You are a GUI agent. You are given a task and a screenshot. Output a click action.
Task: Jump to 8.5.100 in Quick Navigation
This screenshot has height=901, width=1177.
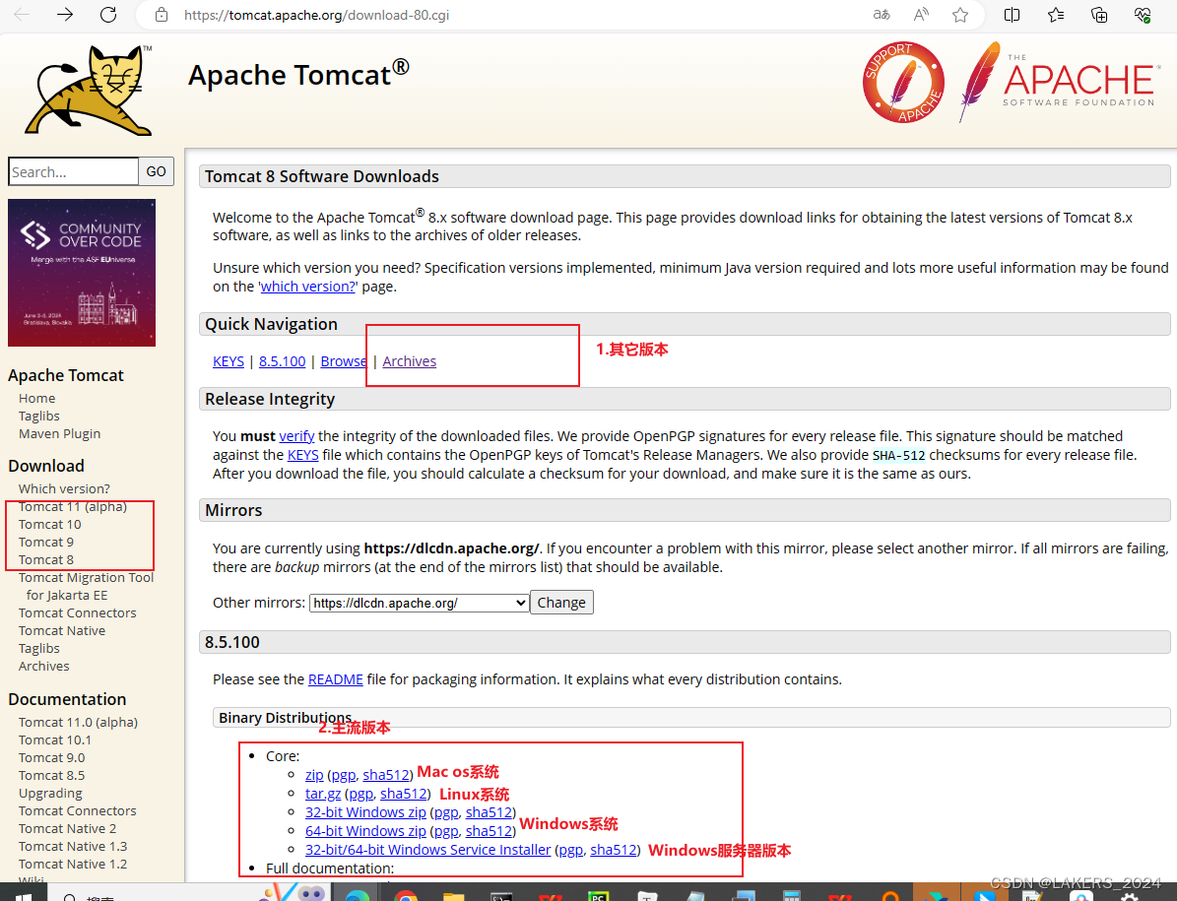(x=283, y=361)
